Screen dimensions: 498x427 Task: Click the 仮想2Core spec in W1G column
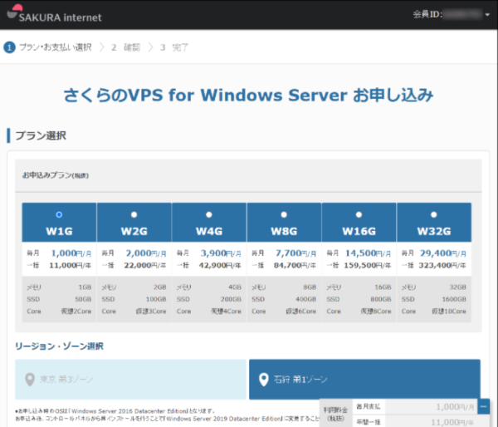(76, 312)
